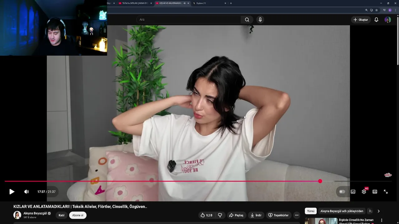Open the YouTube account avatar menu
The height and width of the screenshot is (224, 399).
tap(388, 20)
